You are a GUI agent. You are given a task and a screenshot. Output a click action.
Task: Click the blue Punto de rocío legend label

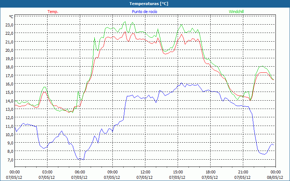click(x=144, y=12)
